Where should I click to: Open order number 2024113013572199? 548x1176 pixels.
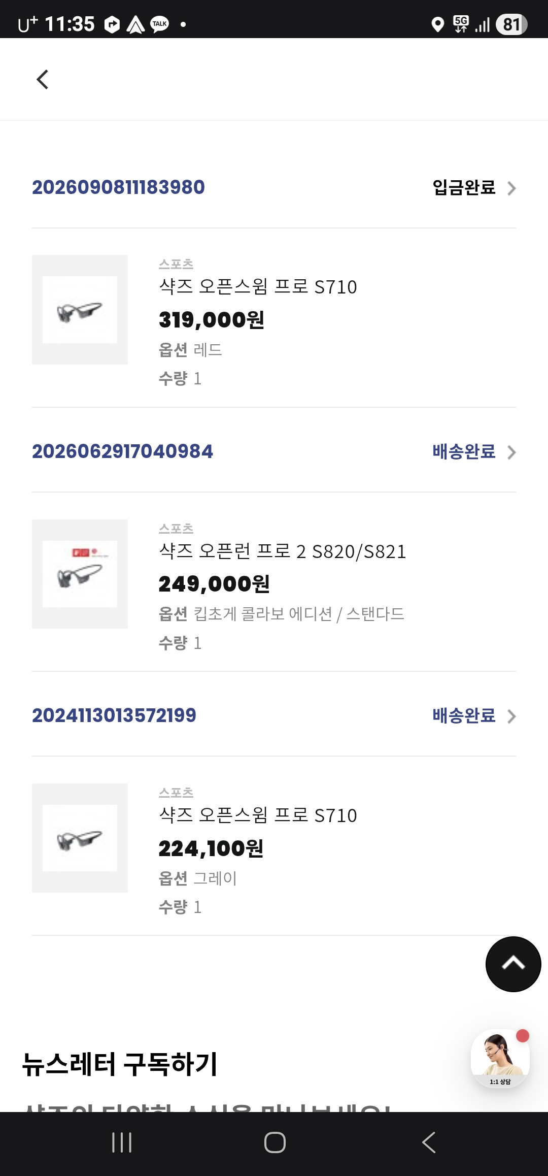coord(114,715)
